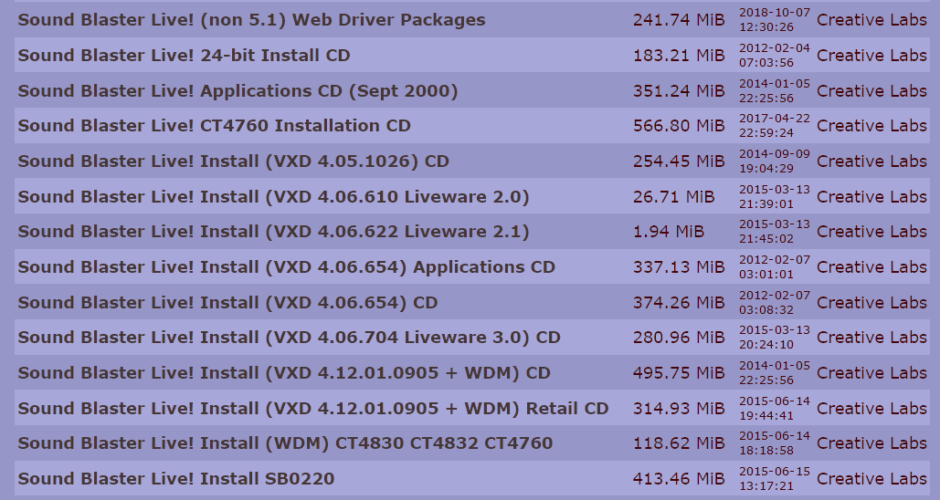The image size is (940, 500).
Task: Click the 118.62 MiB size value
Action: 679,443
